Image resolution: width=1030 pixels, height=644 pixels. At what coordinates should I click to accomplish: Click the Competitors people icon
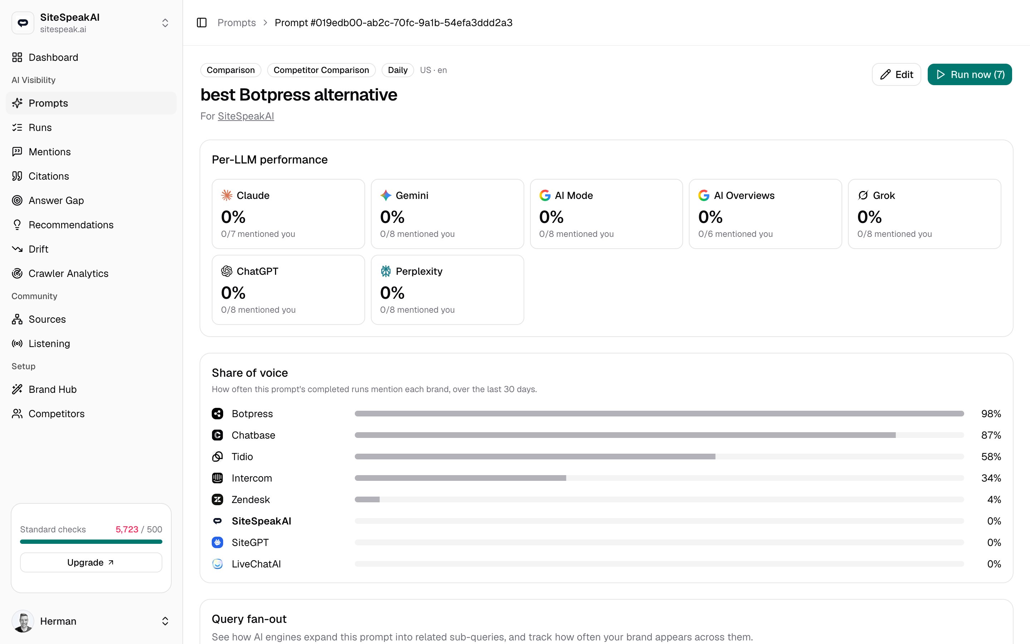(x=17, y=414)
